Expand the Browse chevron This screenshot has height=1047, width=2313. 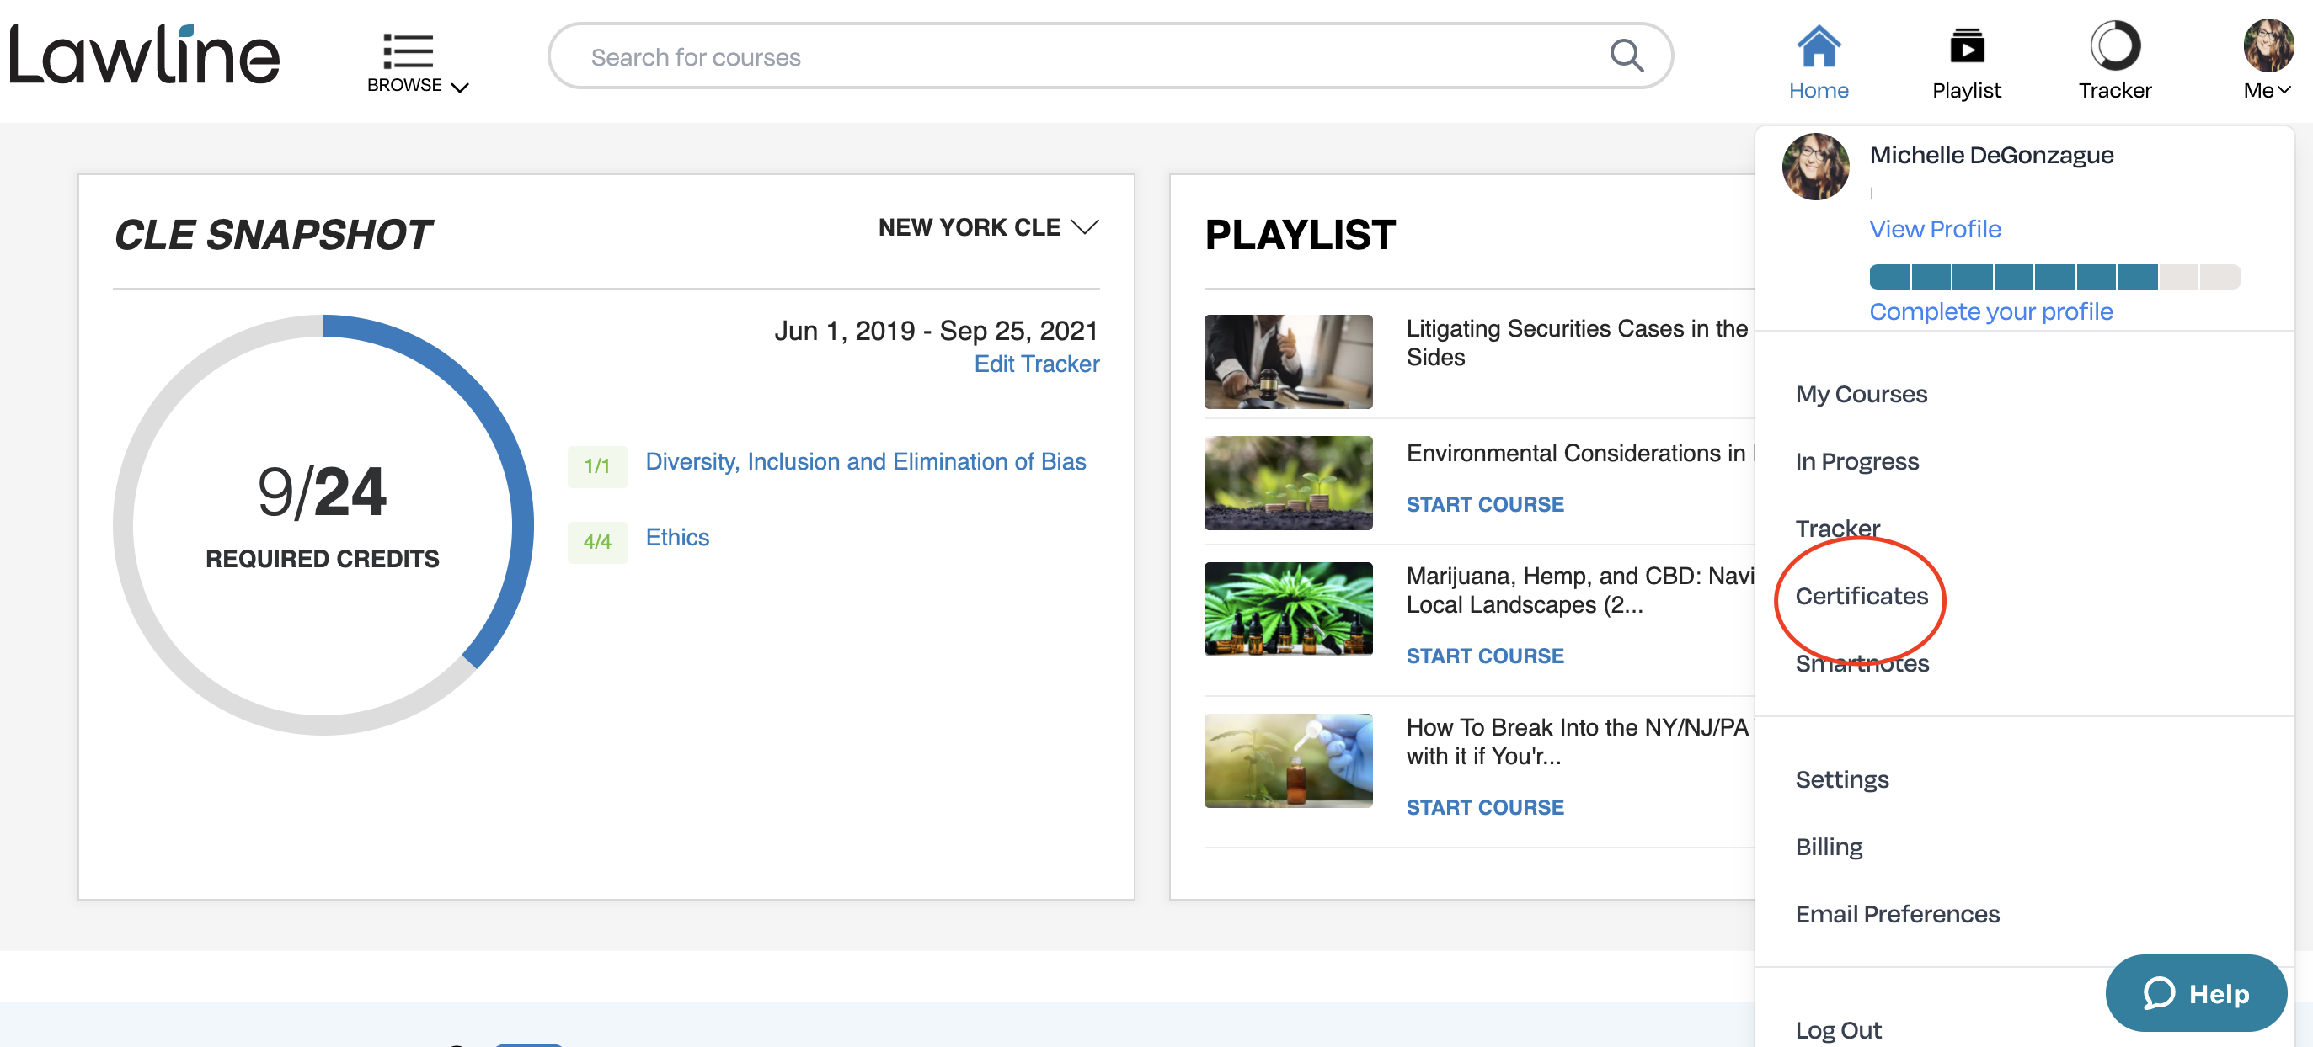[460, 87]
